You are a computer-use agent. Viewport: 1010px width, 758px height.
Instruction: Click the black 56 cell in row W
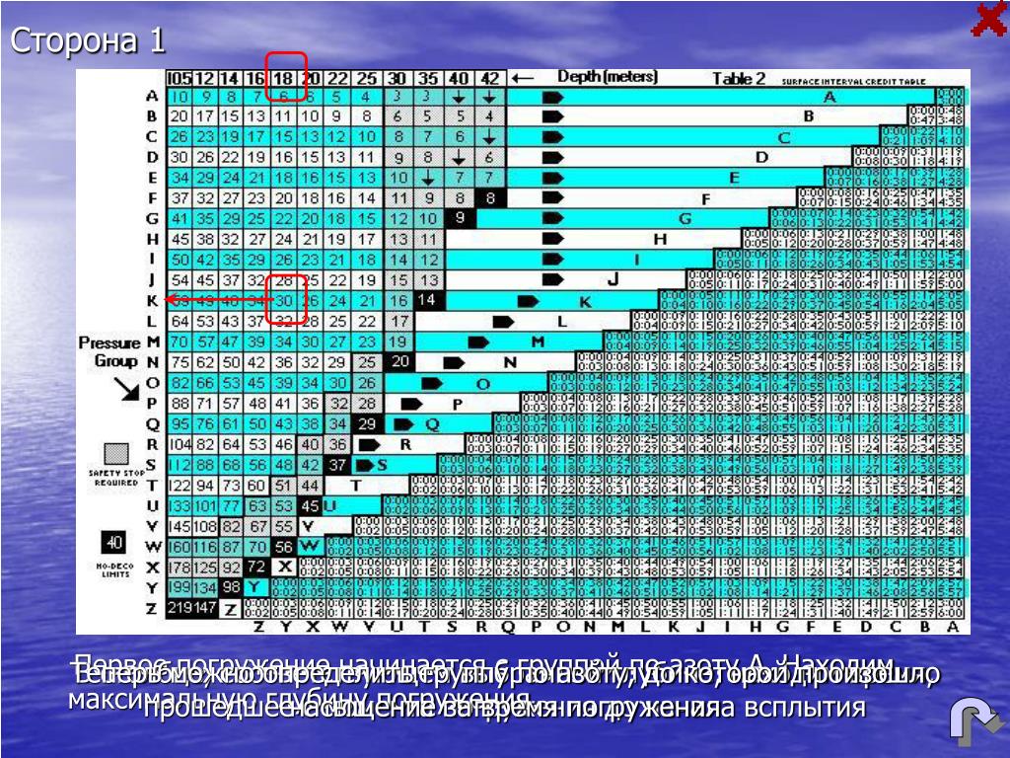[x=283, y=547]
